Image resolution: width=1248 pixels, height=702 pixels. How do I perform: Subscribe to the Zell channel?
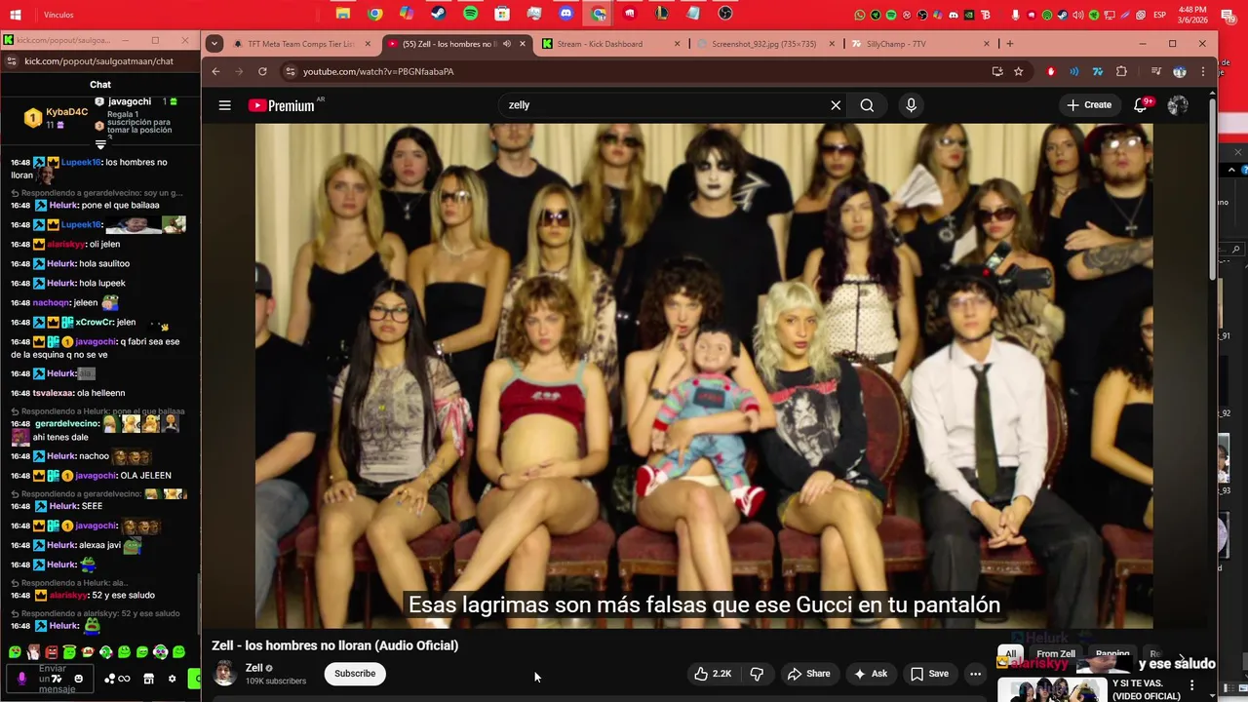[x=355, y=674]
